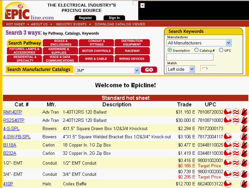Click wavy lines icon in B232A row

point(236,153)
